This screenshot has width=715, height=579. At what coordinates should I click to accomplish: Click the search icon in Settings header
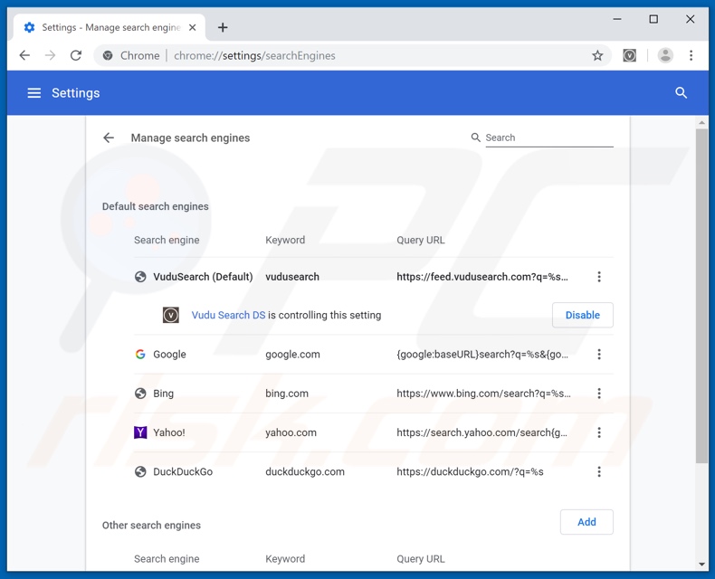[681, 93]
